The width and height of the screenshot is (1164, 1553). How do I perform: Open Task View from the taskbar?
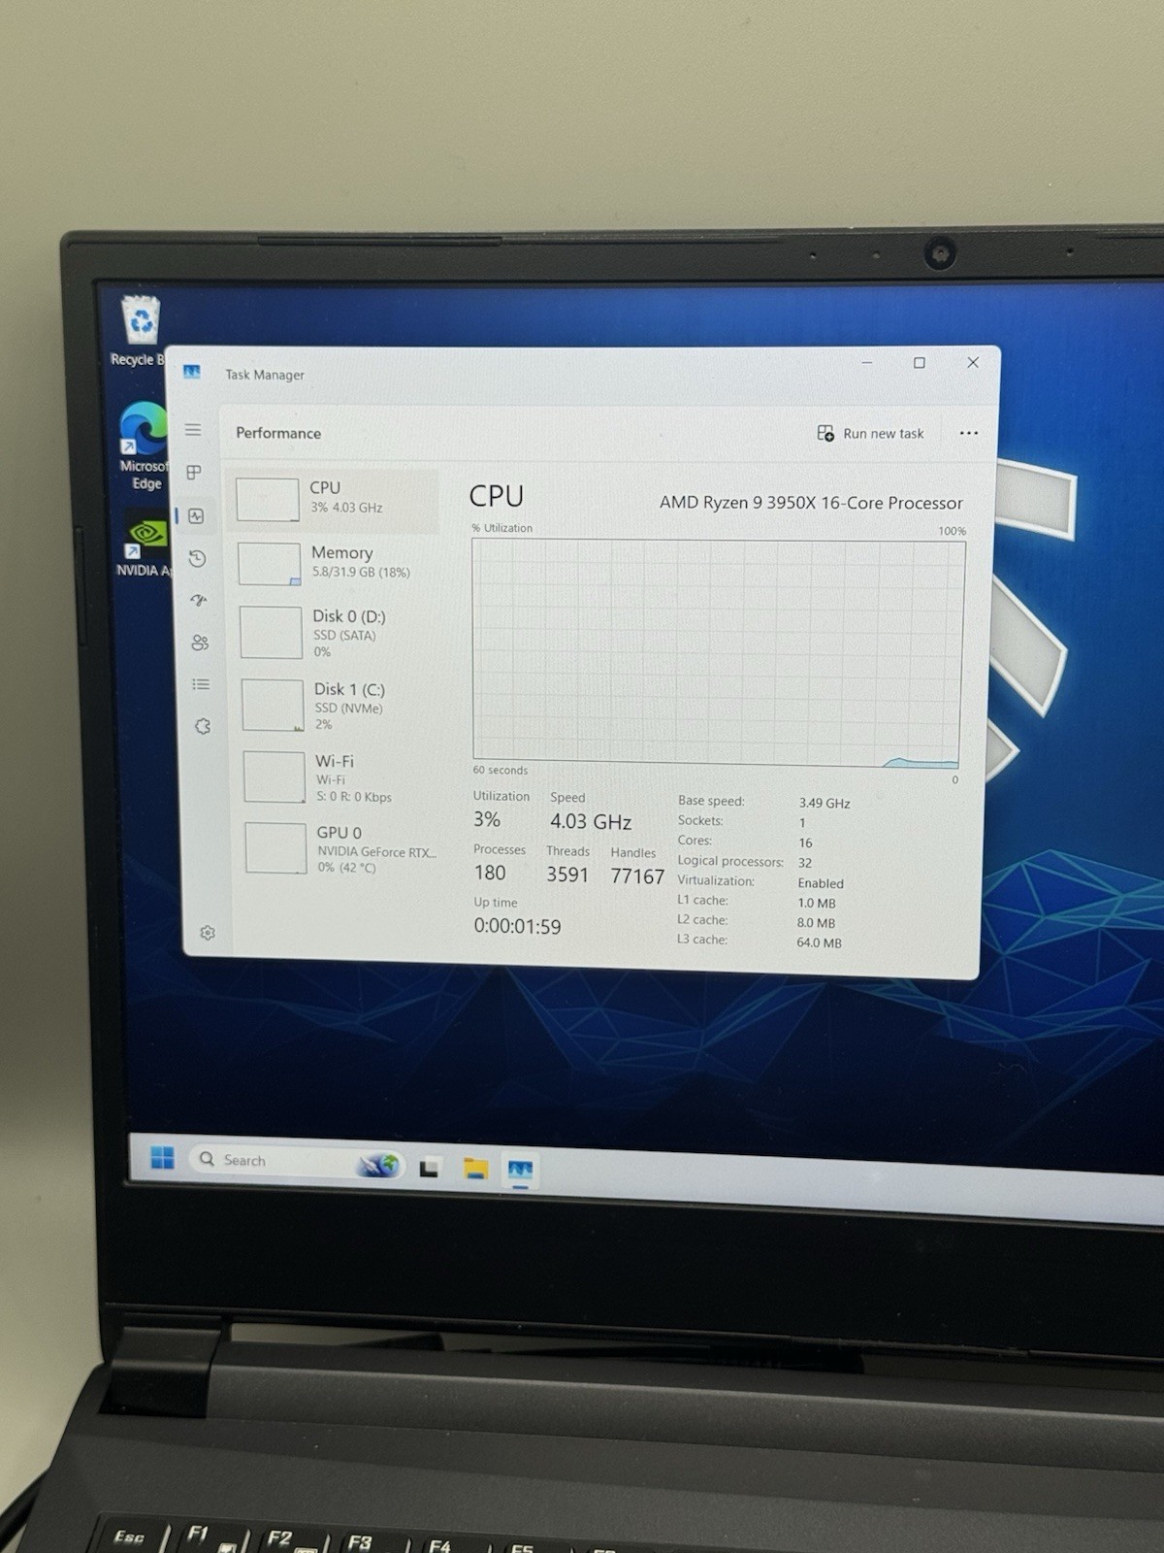(x=430, y=1168)
